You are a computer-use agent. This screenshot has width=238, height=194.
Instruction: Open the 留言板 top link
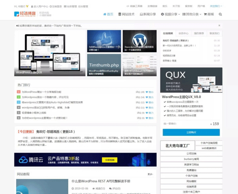click(189, 6)
